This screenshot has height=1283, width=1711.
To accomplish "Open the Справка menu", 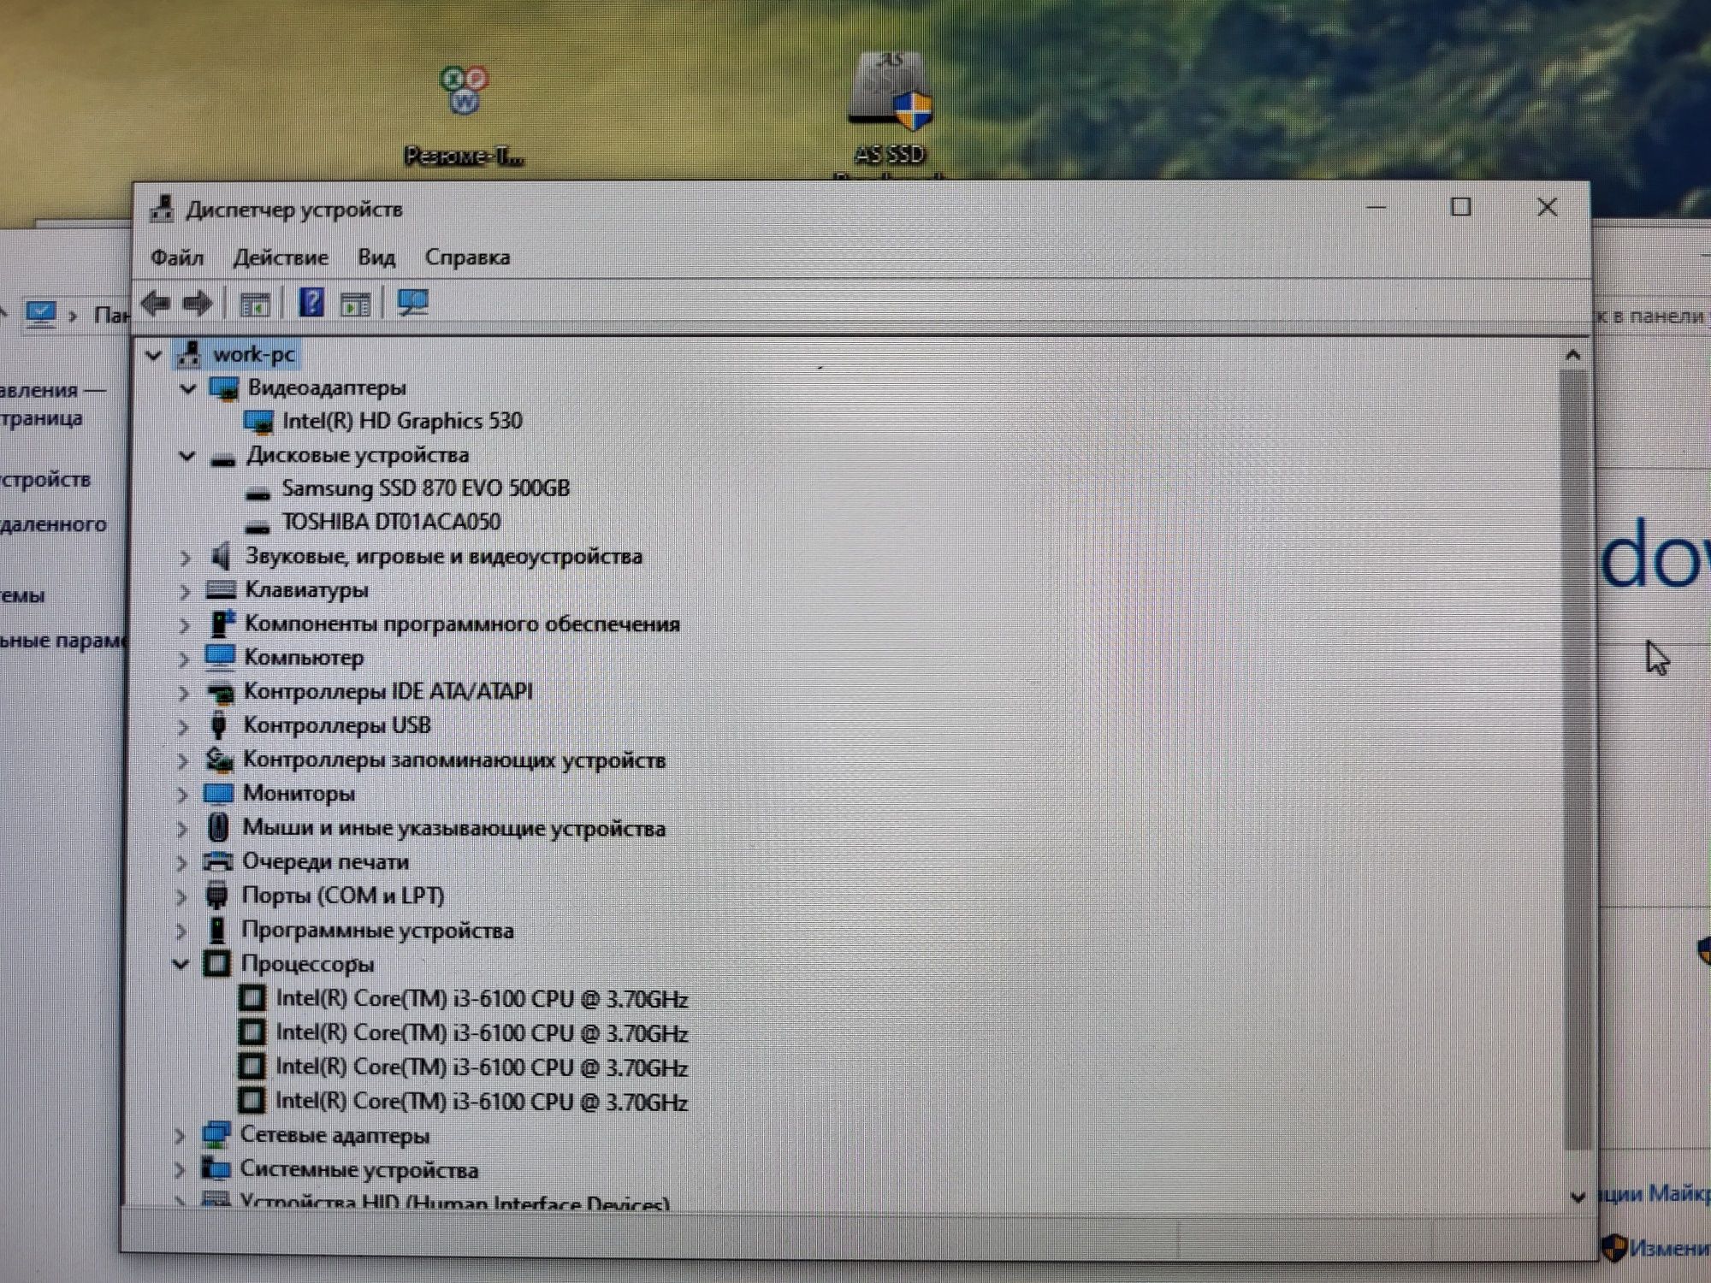I will (467, 257).
